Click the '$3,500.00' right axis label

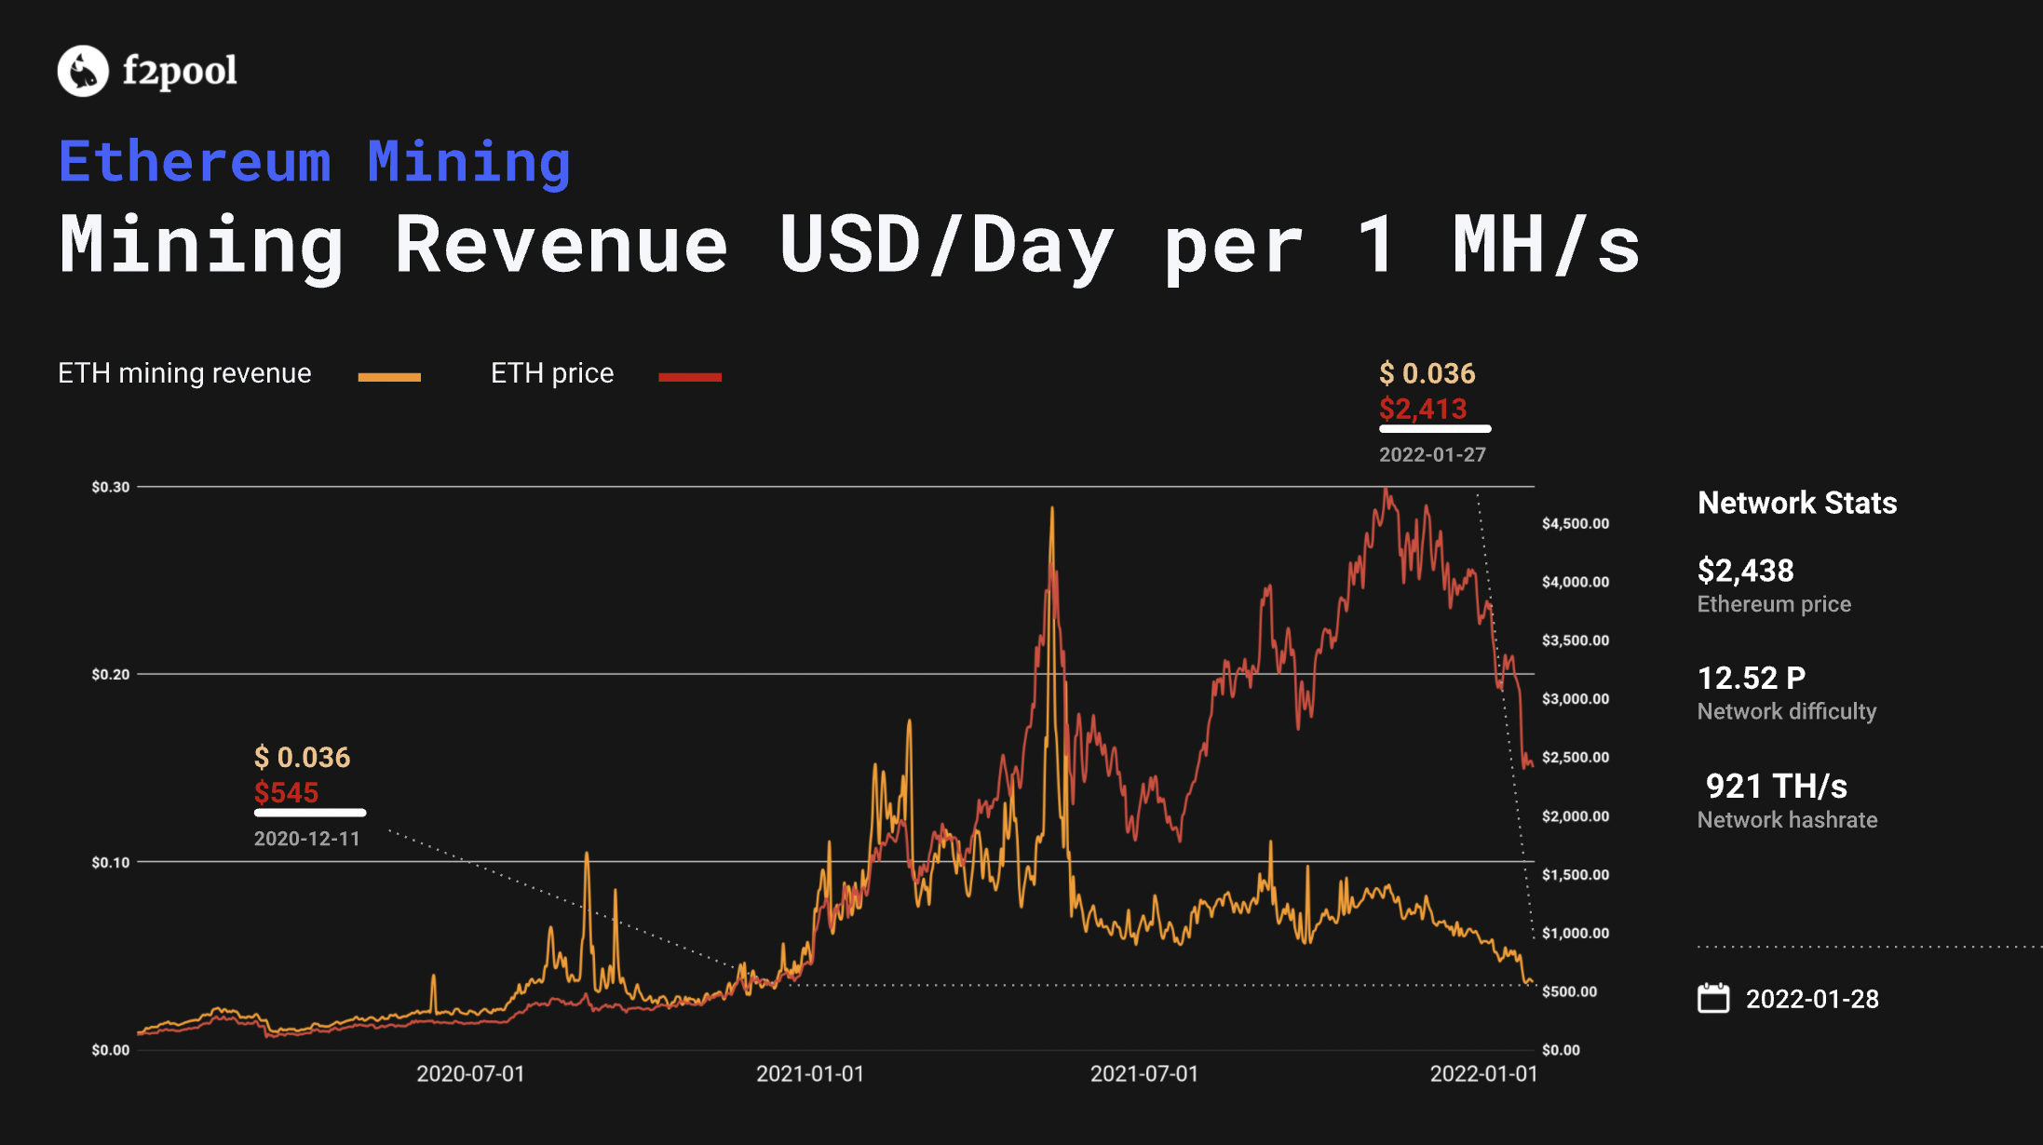coord(1576,640)
